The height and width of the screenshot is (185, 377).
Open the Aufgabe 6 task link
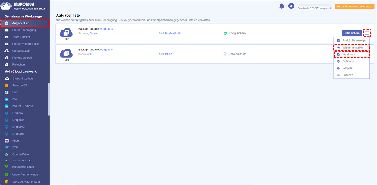click(106, 50)
